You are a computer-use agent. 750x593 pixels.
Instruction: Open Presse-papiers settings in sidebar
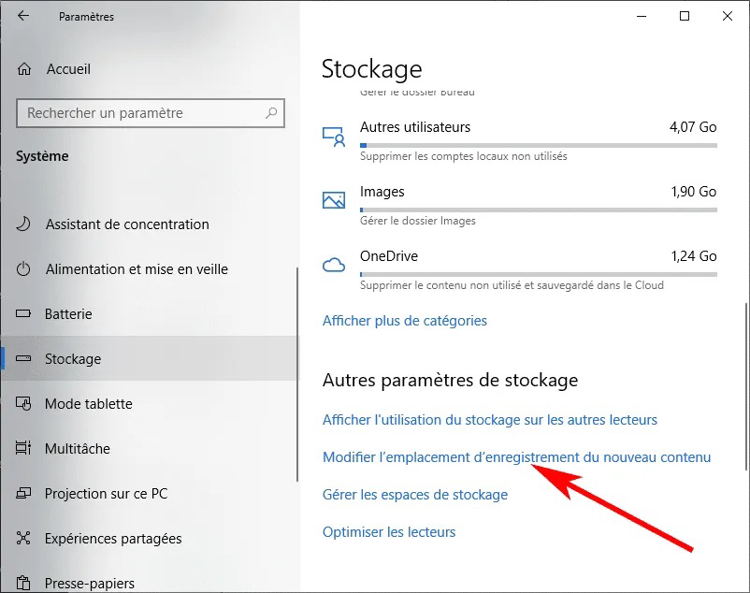(90, 583)
